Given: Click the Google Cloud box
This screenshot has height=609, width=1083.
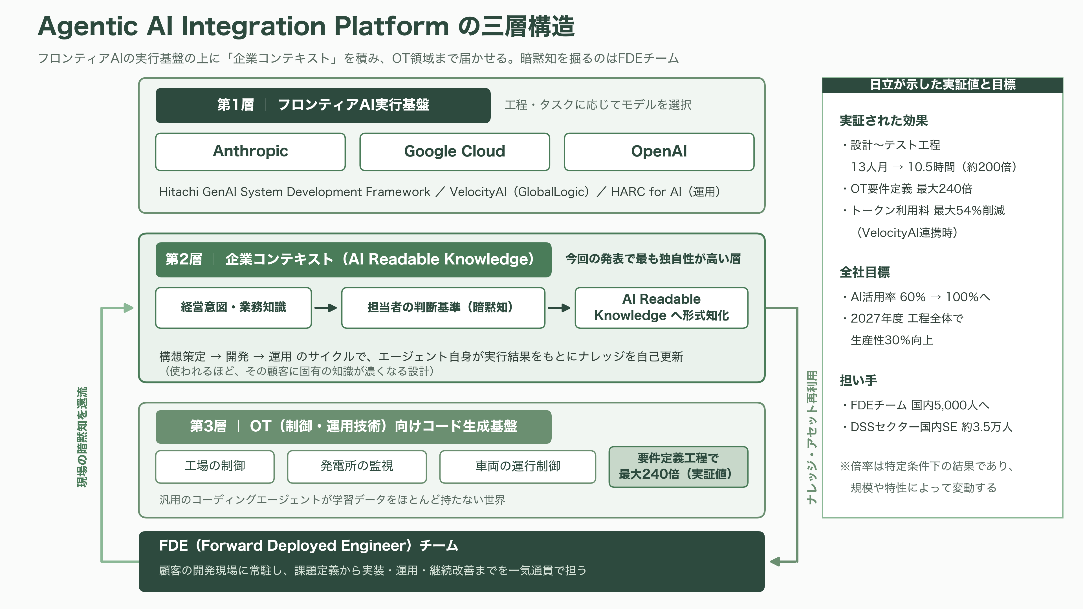Looking at the screenshot, I should click(x=454, y=152).
